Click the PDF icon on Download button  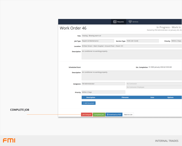tap(108, 114)
